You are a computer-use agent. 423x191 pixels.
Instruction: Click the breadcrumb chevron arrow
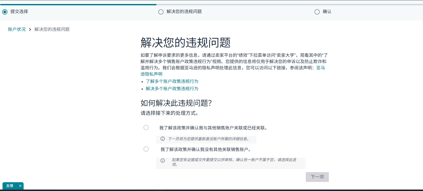[x=30, y=29]
